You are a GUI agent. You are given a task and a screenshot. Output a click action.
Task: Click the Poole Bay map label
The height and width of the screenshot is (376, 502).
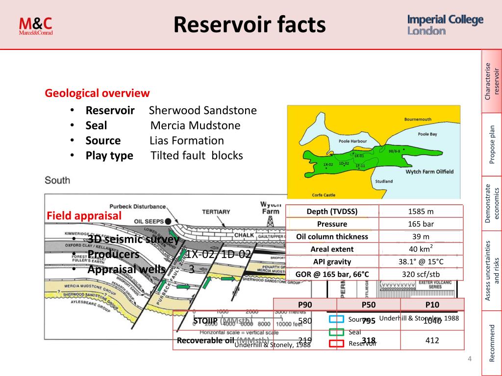[427, 134]
